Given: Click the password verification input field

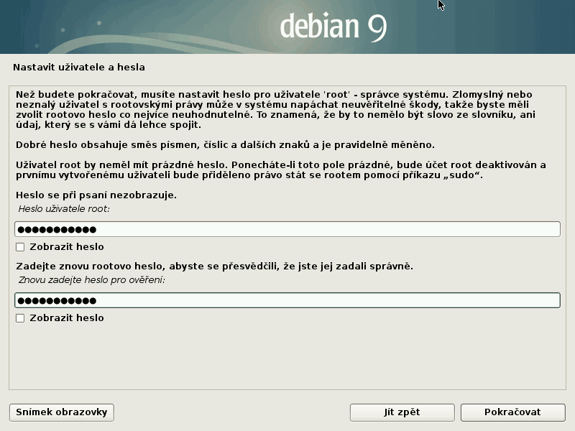Looking at the screenshot, I should pyautogui.click(x=287, y=300).
